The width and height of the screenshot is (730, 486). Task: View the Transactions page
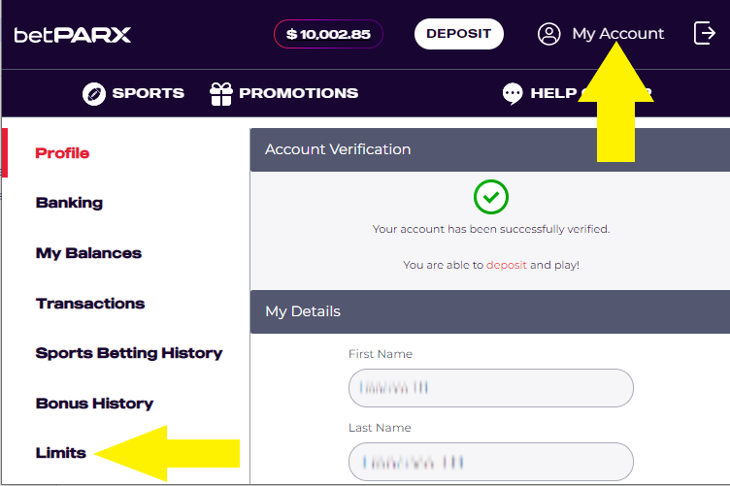[90, 304]
